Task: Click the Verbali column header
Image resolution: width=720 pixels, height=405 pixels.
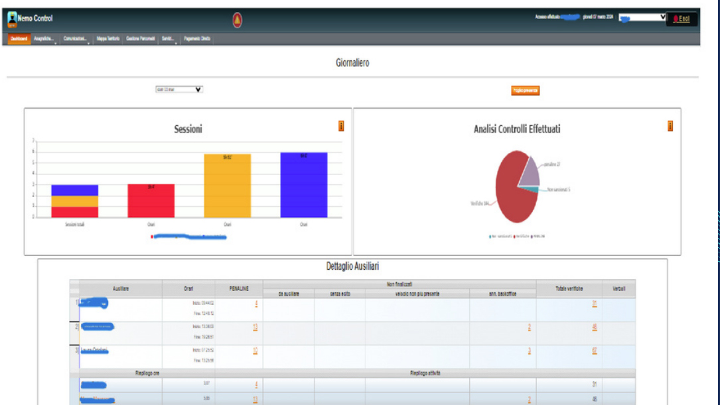Action: click(619, 289)
